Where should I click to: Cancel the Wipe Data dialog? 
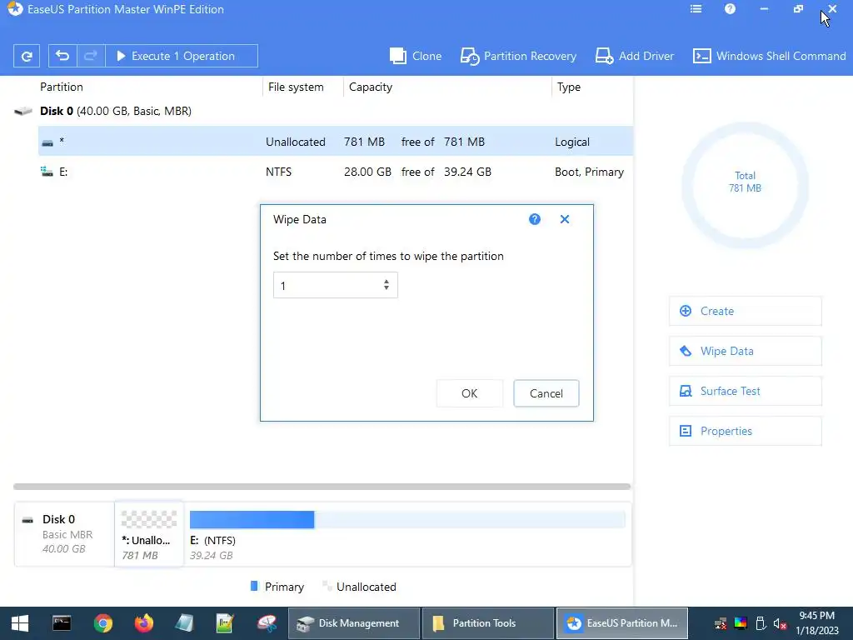click(546, 393)
